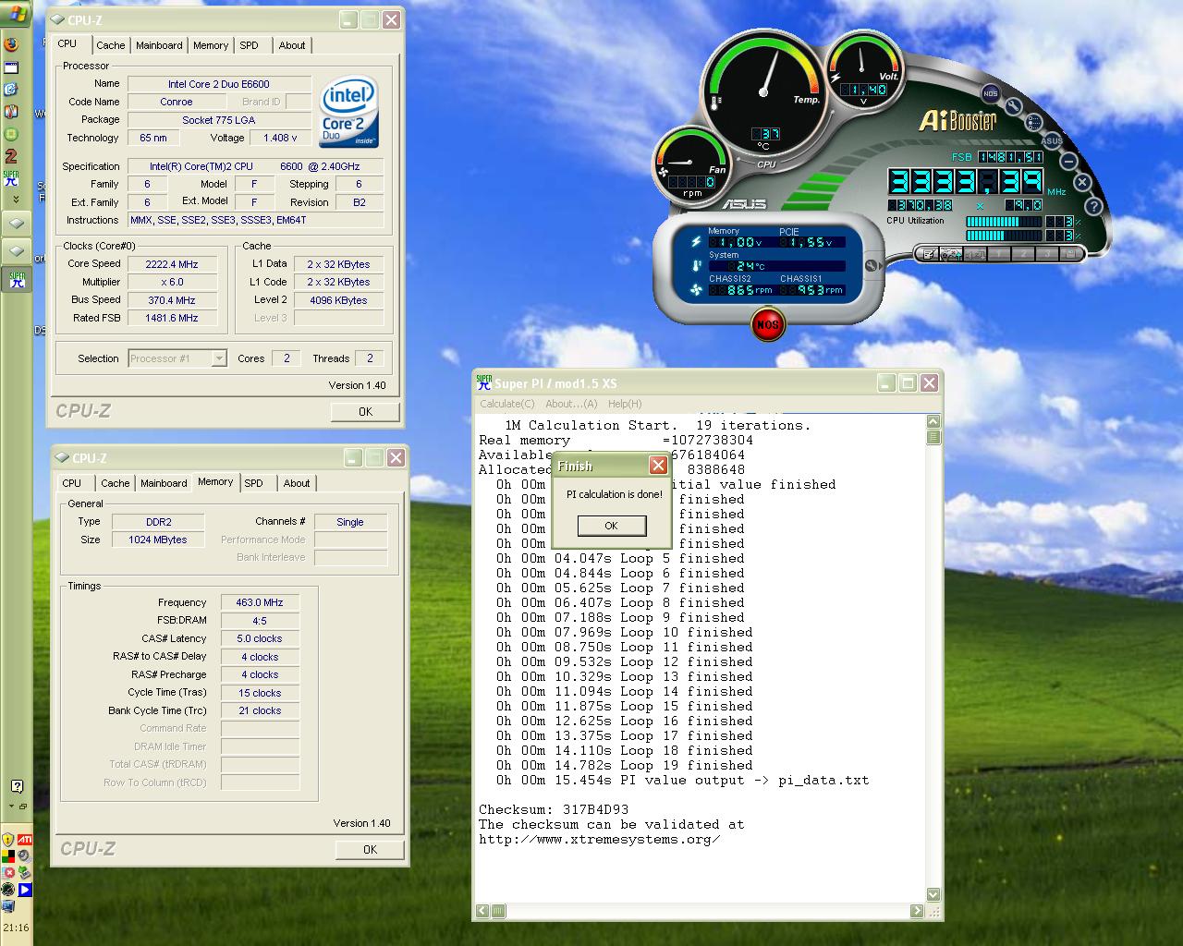The width and height of the screenshot is (1183, 946).
Task: Select Mainboard tab in upper CPU-Z window
Action: pos(159,45)
